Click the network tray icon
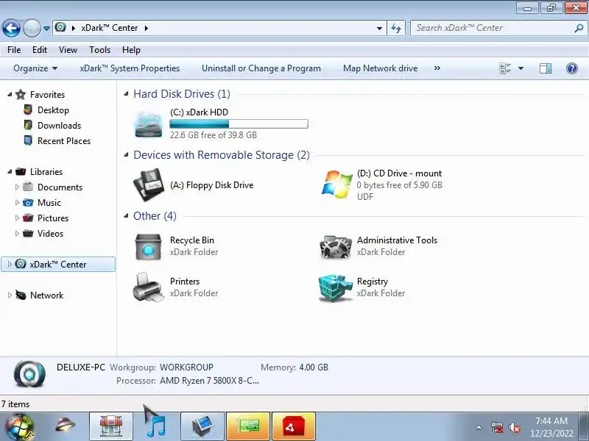This screenshot has height=441, width=589. [x=497, y=427]
